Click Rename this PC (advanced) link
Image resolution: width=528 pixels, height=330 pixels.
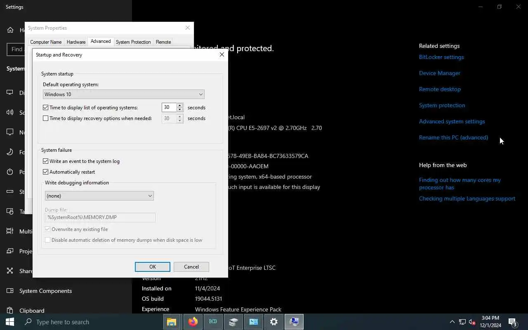[x=453, y=137]
